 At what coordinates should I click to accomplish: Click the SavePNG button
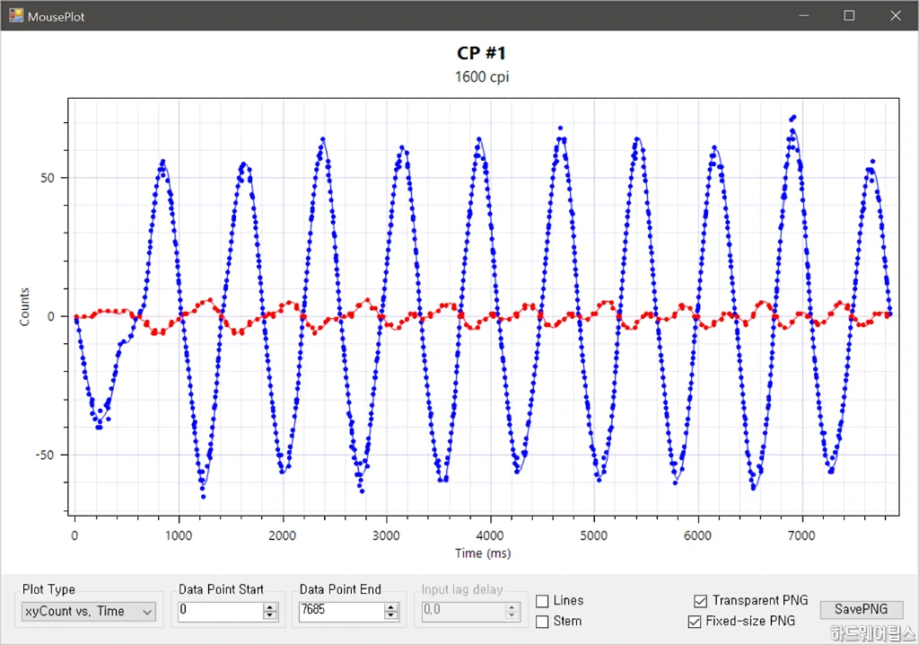tap(861, 609)
